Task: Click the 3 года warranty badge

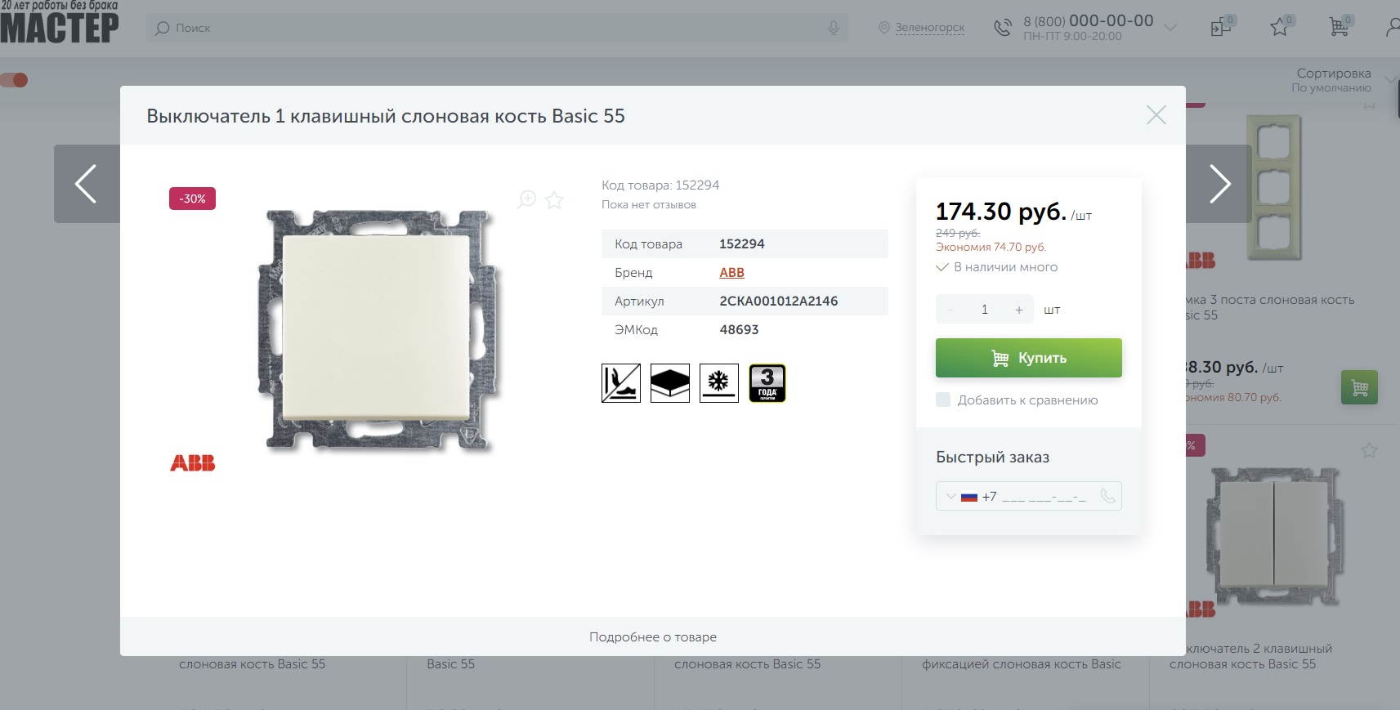Action: pos(767,383)
